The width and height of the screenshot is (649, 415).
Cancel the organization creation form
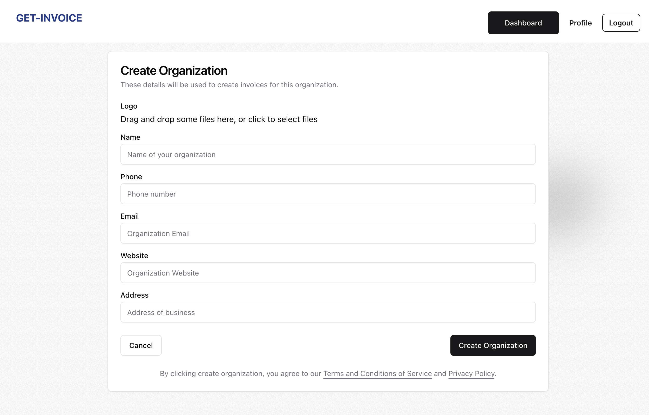(141, 345)
